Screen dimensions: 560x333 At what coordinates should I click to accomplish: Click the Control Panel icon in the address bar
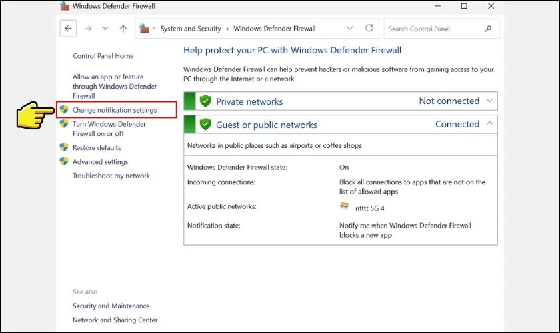pos(144,28)
